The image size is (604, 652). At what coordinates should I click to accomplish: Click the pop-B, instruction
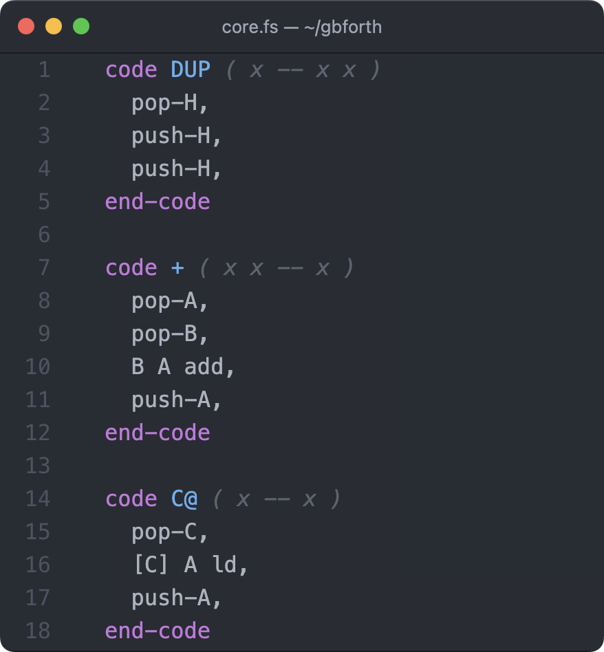[170, 334]
